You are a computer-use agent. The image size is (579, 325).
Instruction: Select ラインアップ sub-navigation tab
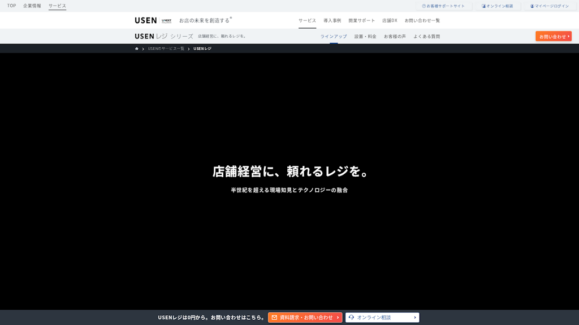334,37
